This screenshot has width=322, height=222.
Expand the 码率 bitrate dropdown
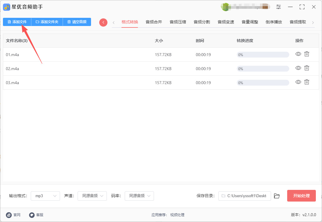(x=139, y=196)
